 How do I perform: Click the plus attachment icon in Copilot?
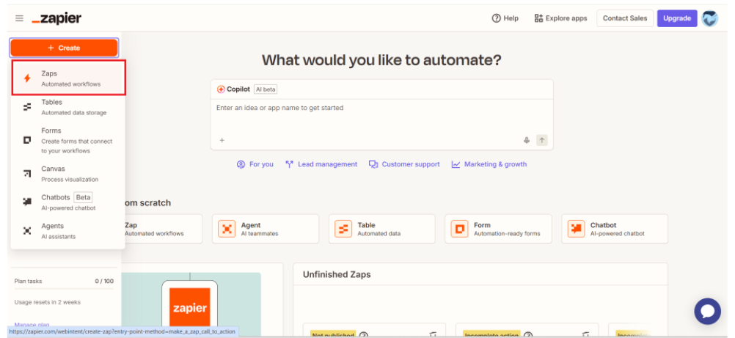[222, 140]
